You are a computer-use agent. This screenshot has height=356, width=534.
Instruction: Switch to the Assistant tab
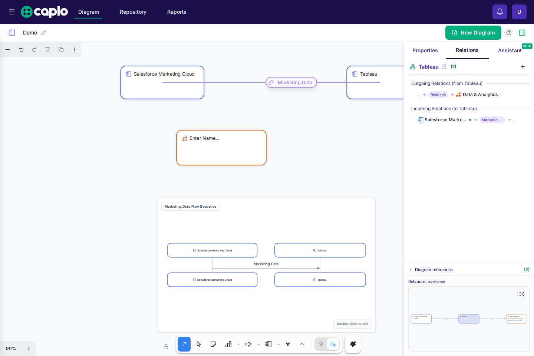click(510, 50)
